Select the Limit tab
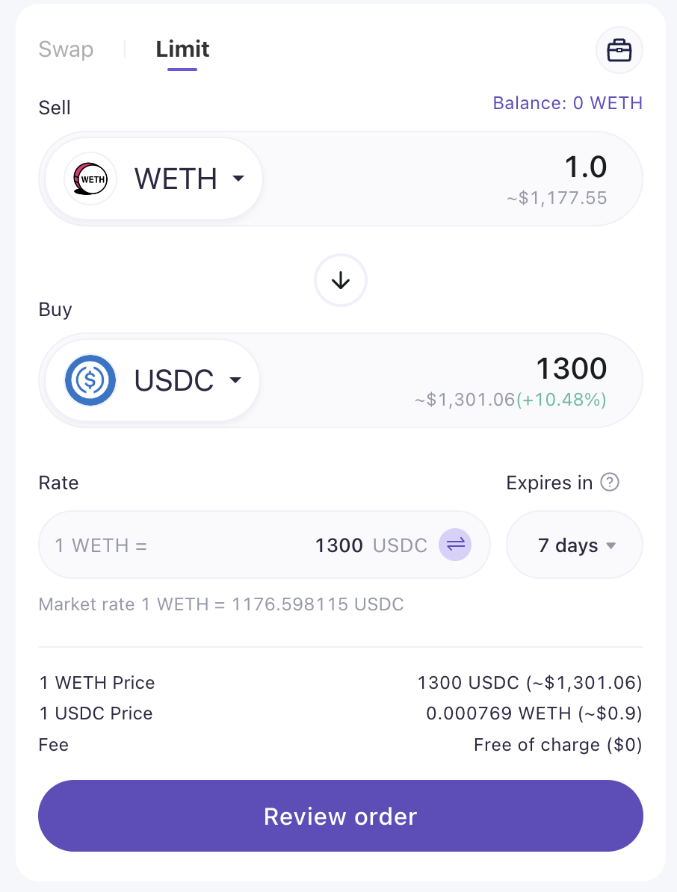The image size is (677, 892). 182,49
